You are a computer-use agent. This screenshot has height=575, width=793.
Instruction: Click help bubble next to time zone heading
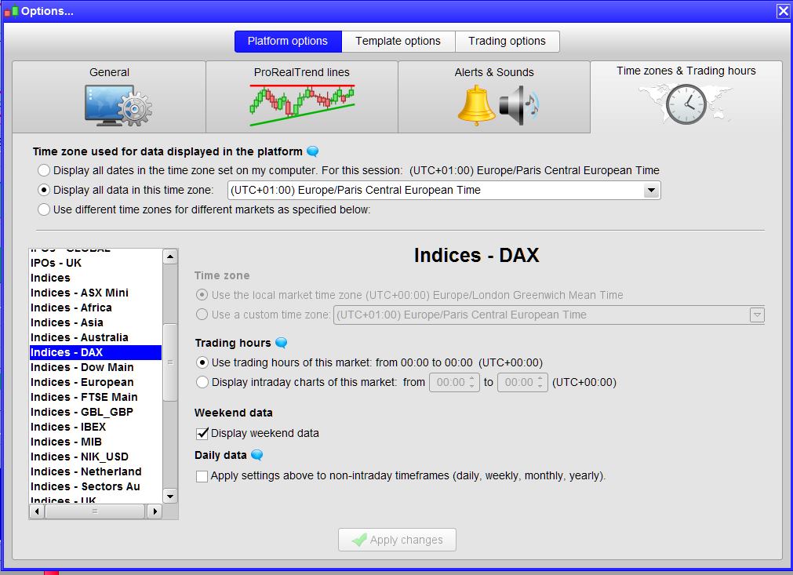[313, 151]
